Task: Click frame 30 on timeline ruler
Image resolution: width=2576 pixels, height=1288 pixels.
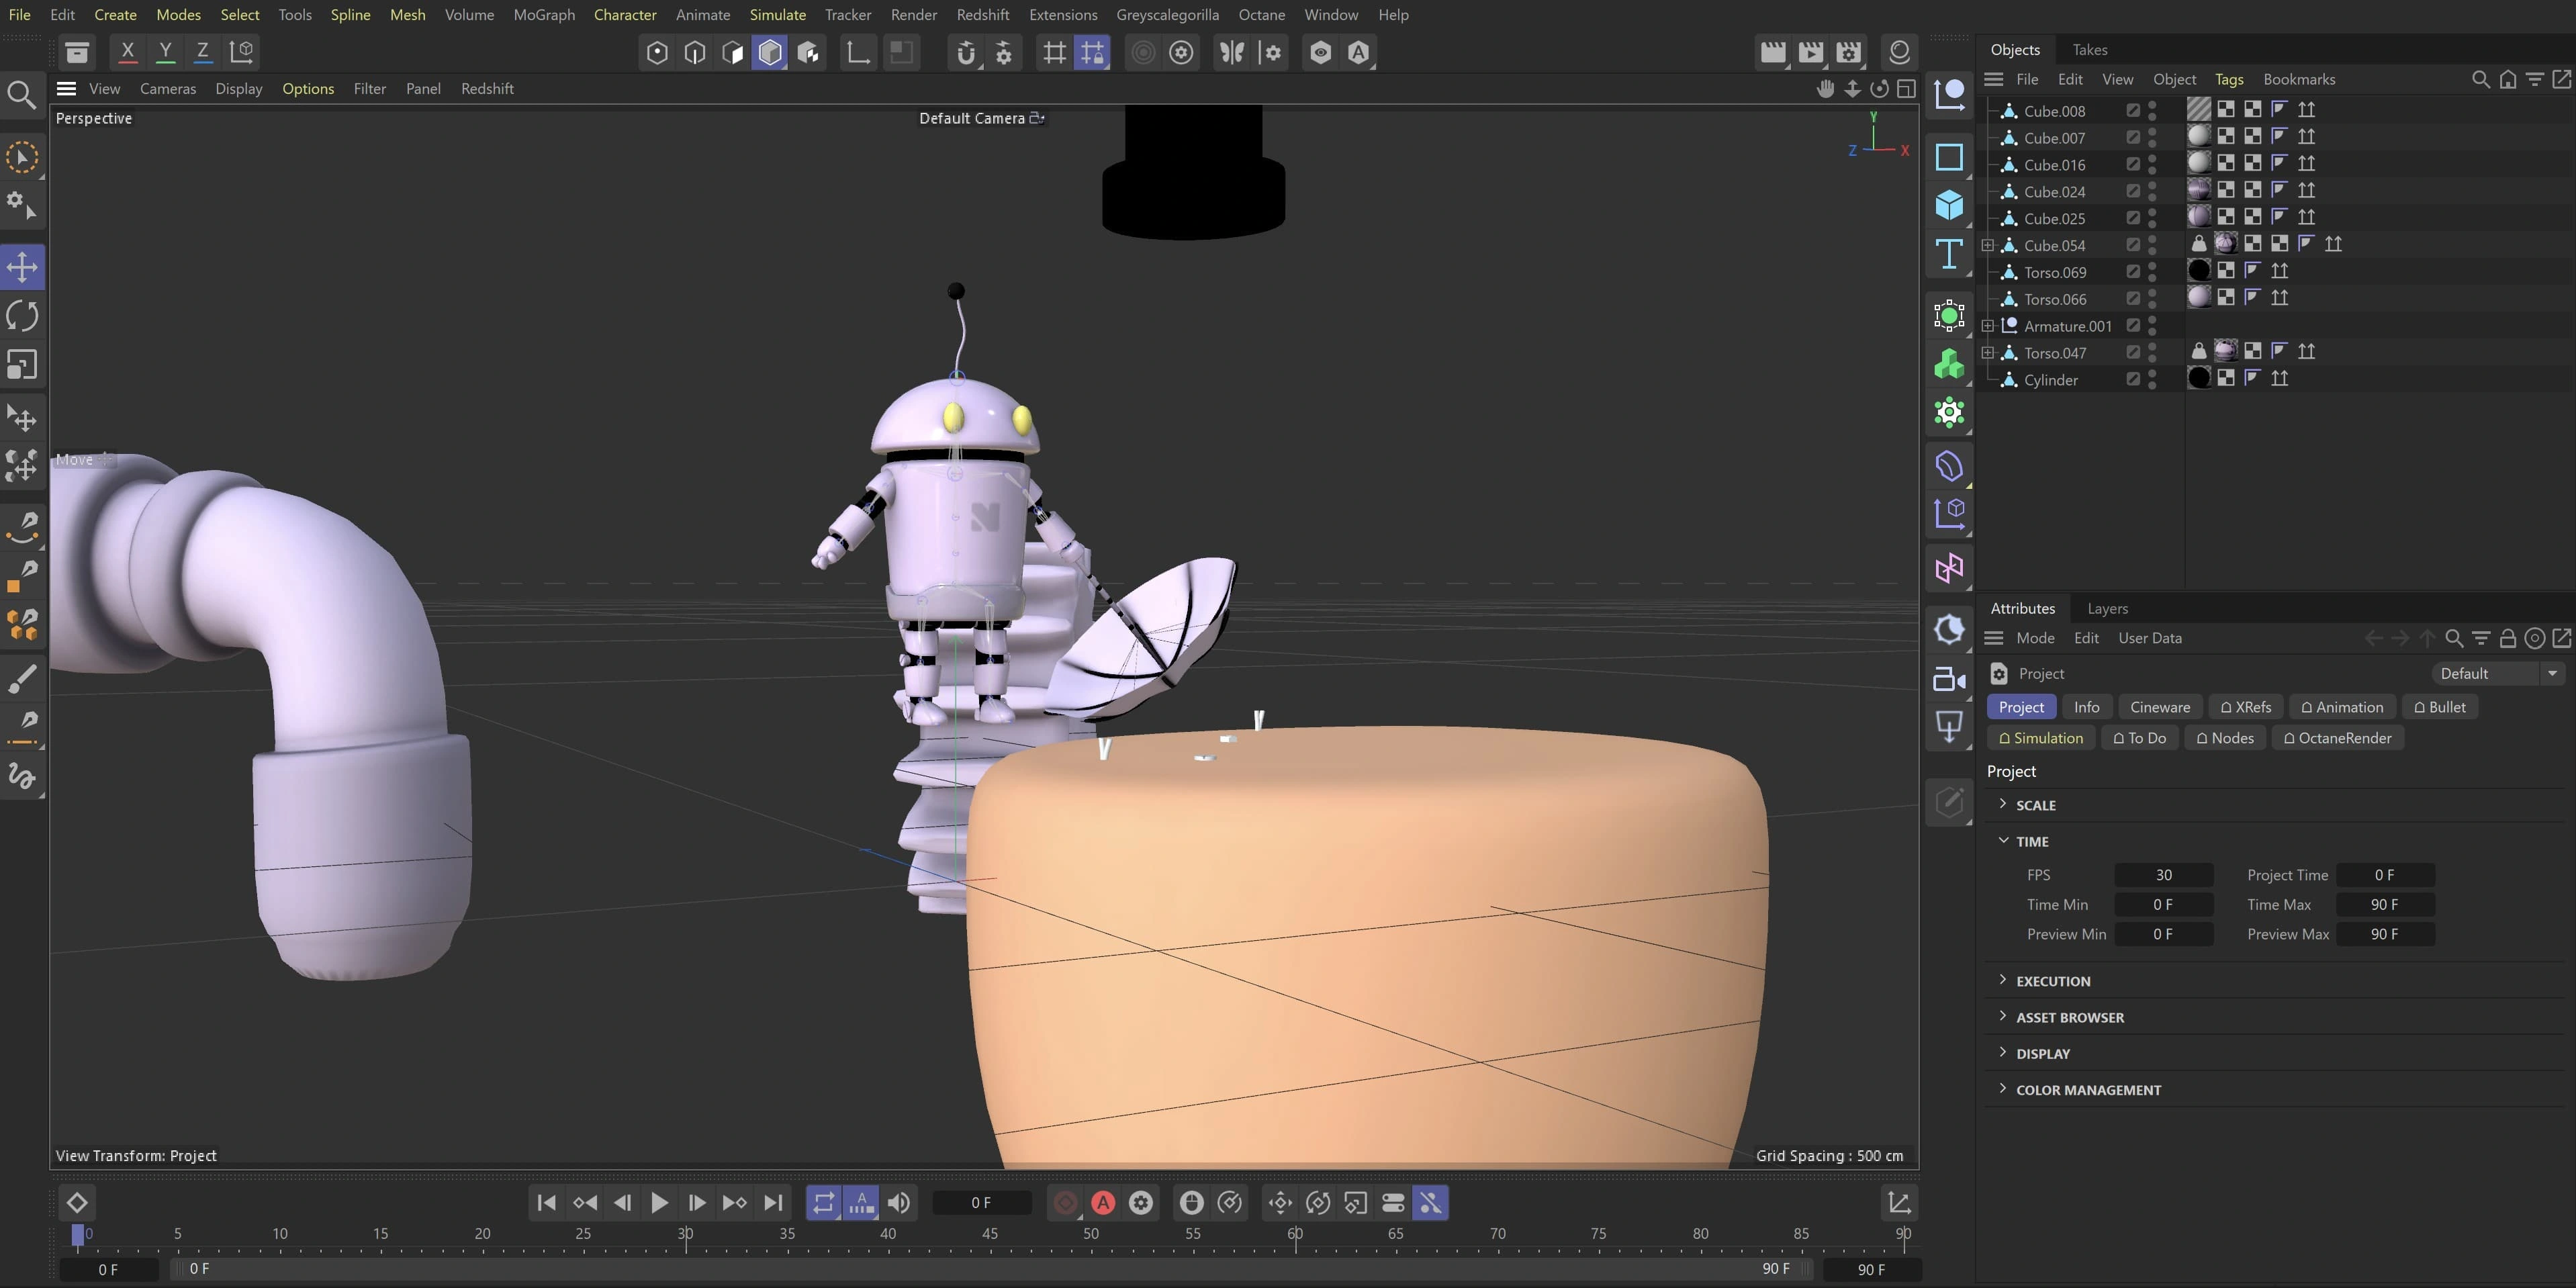Action: click(685, 1234)
